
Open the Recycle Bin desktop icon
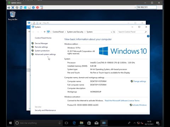12,16
